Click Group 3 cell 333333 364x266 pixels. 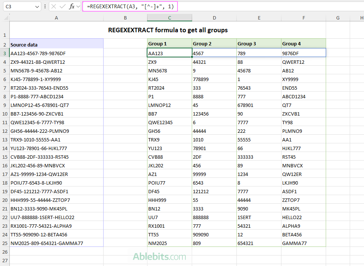coord(259,157)
